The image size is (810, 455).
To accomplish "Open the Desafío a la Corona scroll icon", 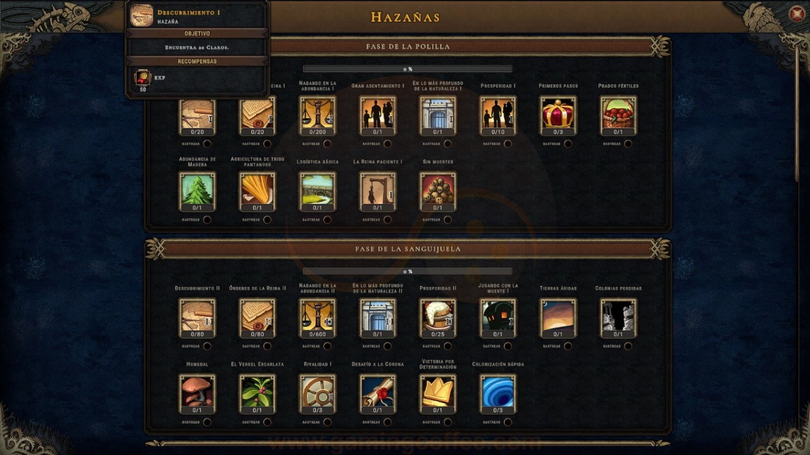I will coord(378,394).
